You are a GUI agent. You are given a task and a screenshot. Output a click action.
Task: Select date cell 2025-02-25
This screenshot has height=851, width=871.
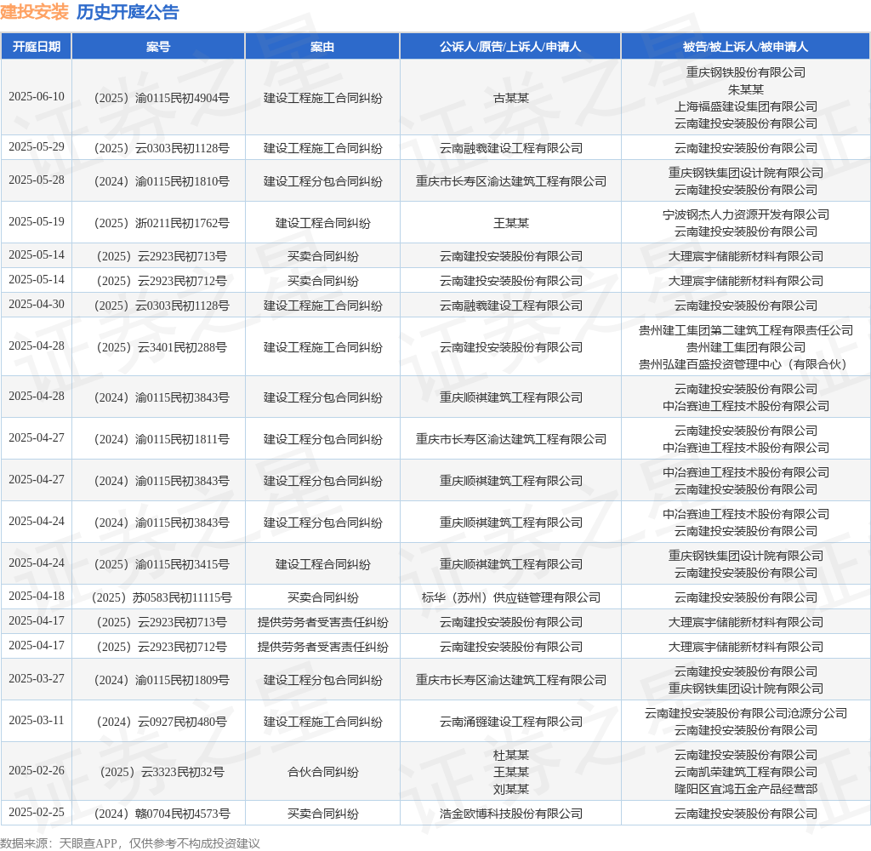pos(37,812)
